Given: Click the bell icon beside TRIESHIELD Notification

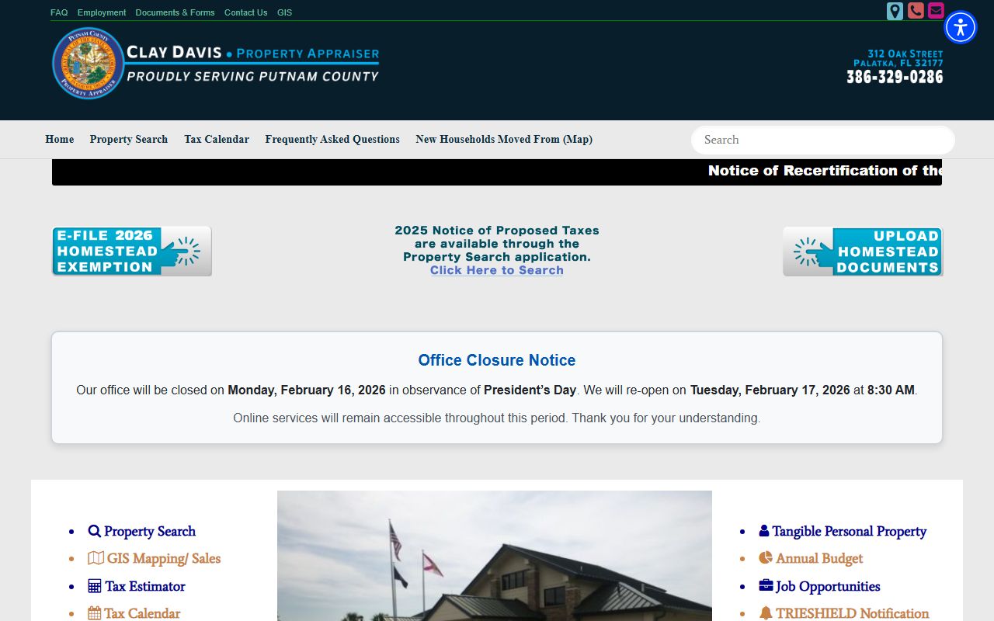Looking at the screenshot, I should tap(766, 613).
